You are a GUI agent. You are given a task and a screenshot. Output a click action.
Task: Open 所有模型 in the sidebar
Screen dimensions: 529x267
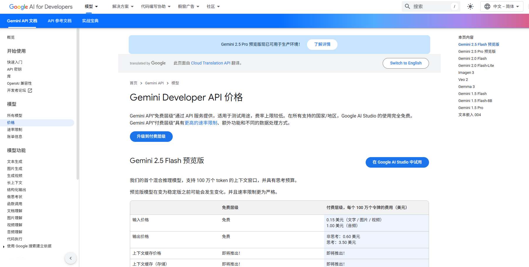click(x=15, y=116)
